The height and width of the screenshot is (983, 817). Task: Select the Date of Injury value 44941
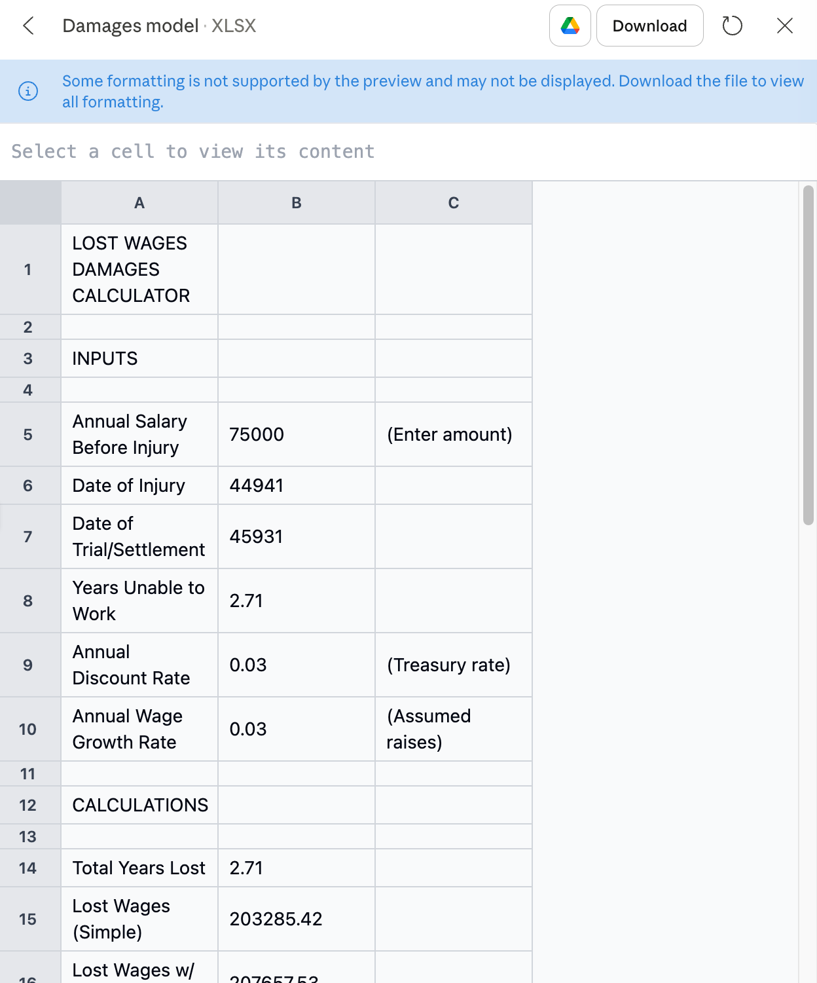click(297, 485)
